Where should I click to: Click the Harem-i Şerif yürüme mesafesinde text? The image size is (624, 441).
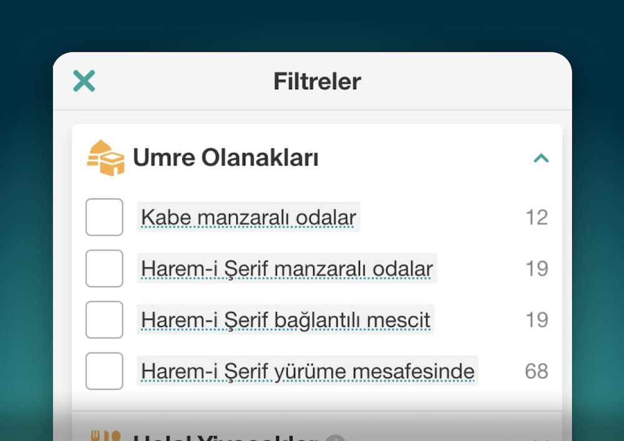click(x=308, y=371)
